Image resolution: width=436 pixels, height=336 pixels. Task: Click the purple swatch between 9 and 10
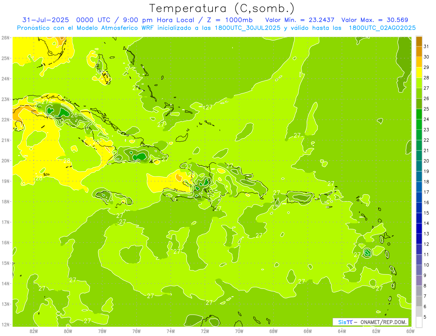(419, 270)
